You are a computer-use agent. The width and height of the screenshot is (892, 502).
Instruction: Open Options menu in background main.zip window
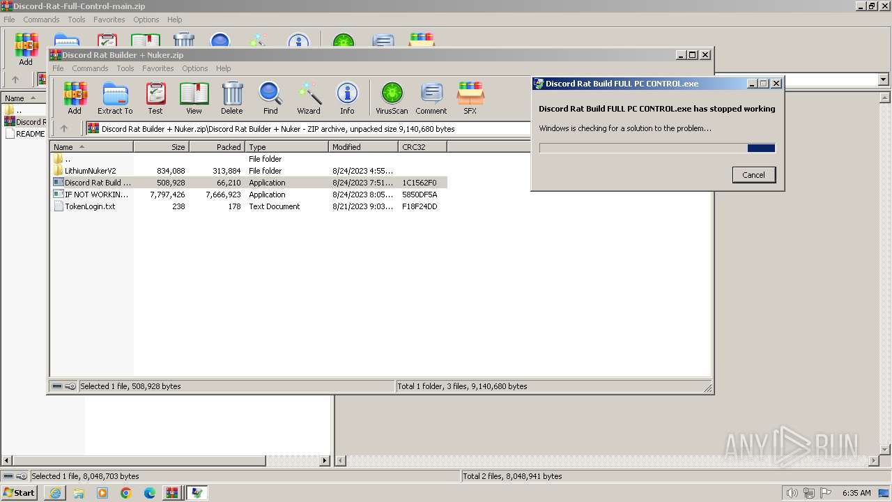tap(146, 20)
